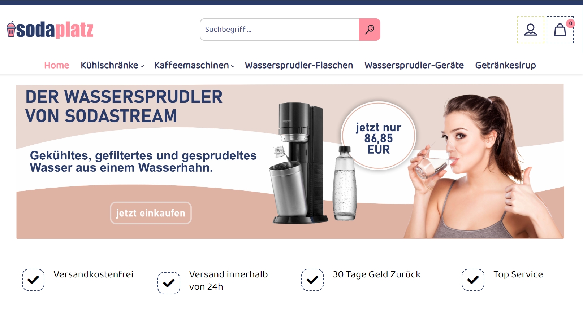Image resolution: width=583 pixels, height=312 pixels.
Task: Click into the Suchbegriff search field
Action: (x=280, y=30)
